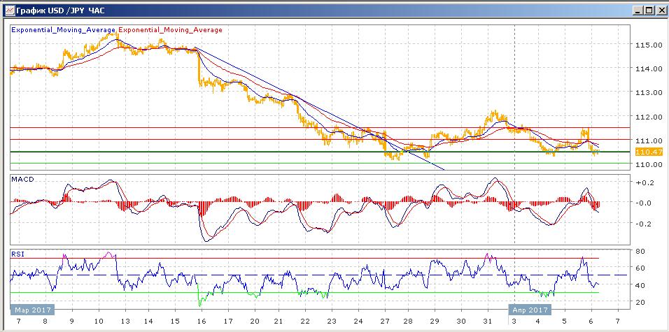Click the date 31 on time axis
Image resolution: width=669 pixels, height=332 pixels.
coord(488,320)
